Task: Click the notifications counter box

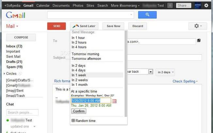Action: [x=170, y=6]
